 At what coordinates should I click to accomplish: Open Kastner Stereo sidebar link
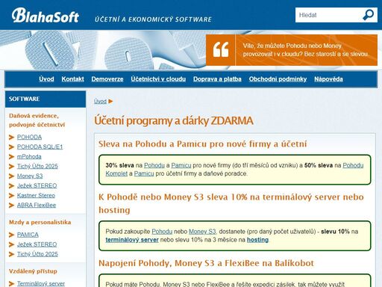pos(36,196)
